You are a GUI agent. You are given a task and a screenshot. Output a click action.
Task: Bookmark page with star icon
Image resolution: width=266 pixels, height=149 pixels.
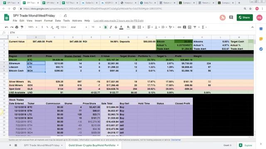(x=250, y=9)
